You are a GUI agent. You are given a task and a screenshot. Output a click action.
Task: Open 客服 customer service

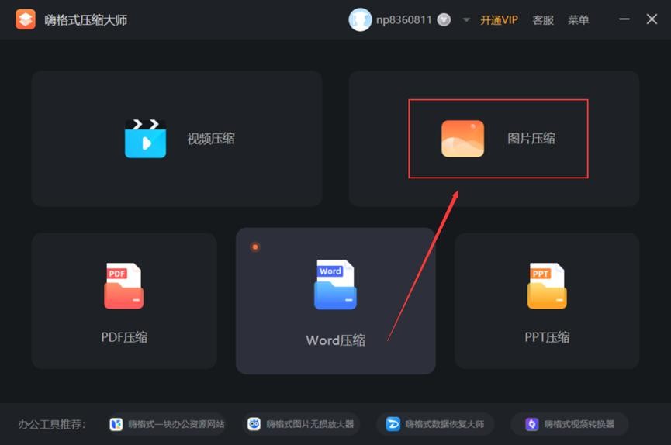[x=543, y=20]
